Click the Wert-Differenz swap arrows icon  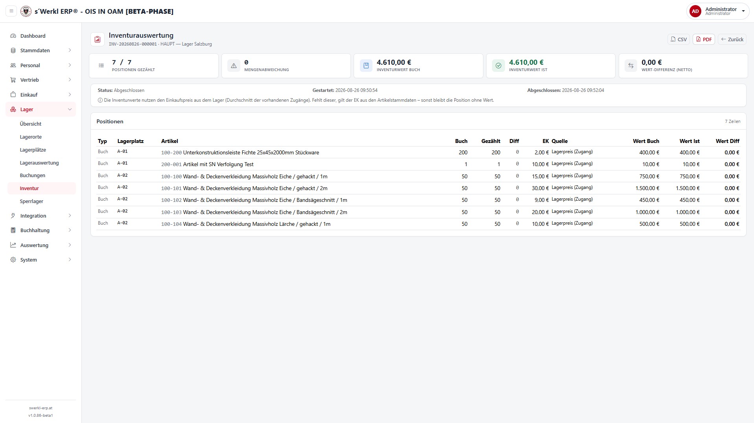pyautogui.click(x=631, y=66)
